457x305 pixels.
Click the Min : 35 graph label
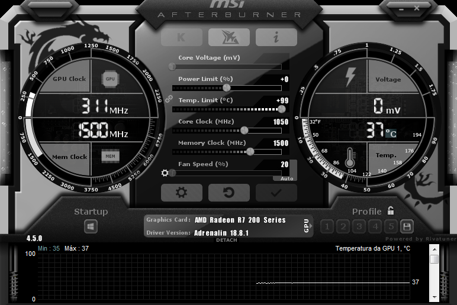click(x=49, y=248)
